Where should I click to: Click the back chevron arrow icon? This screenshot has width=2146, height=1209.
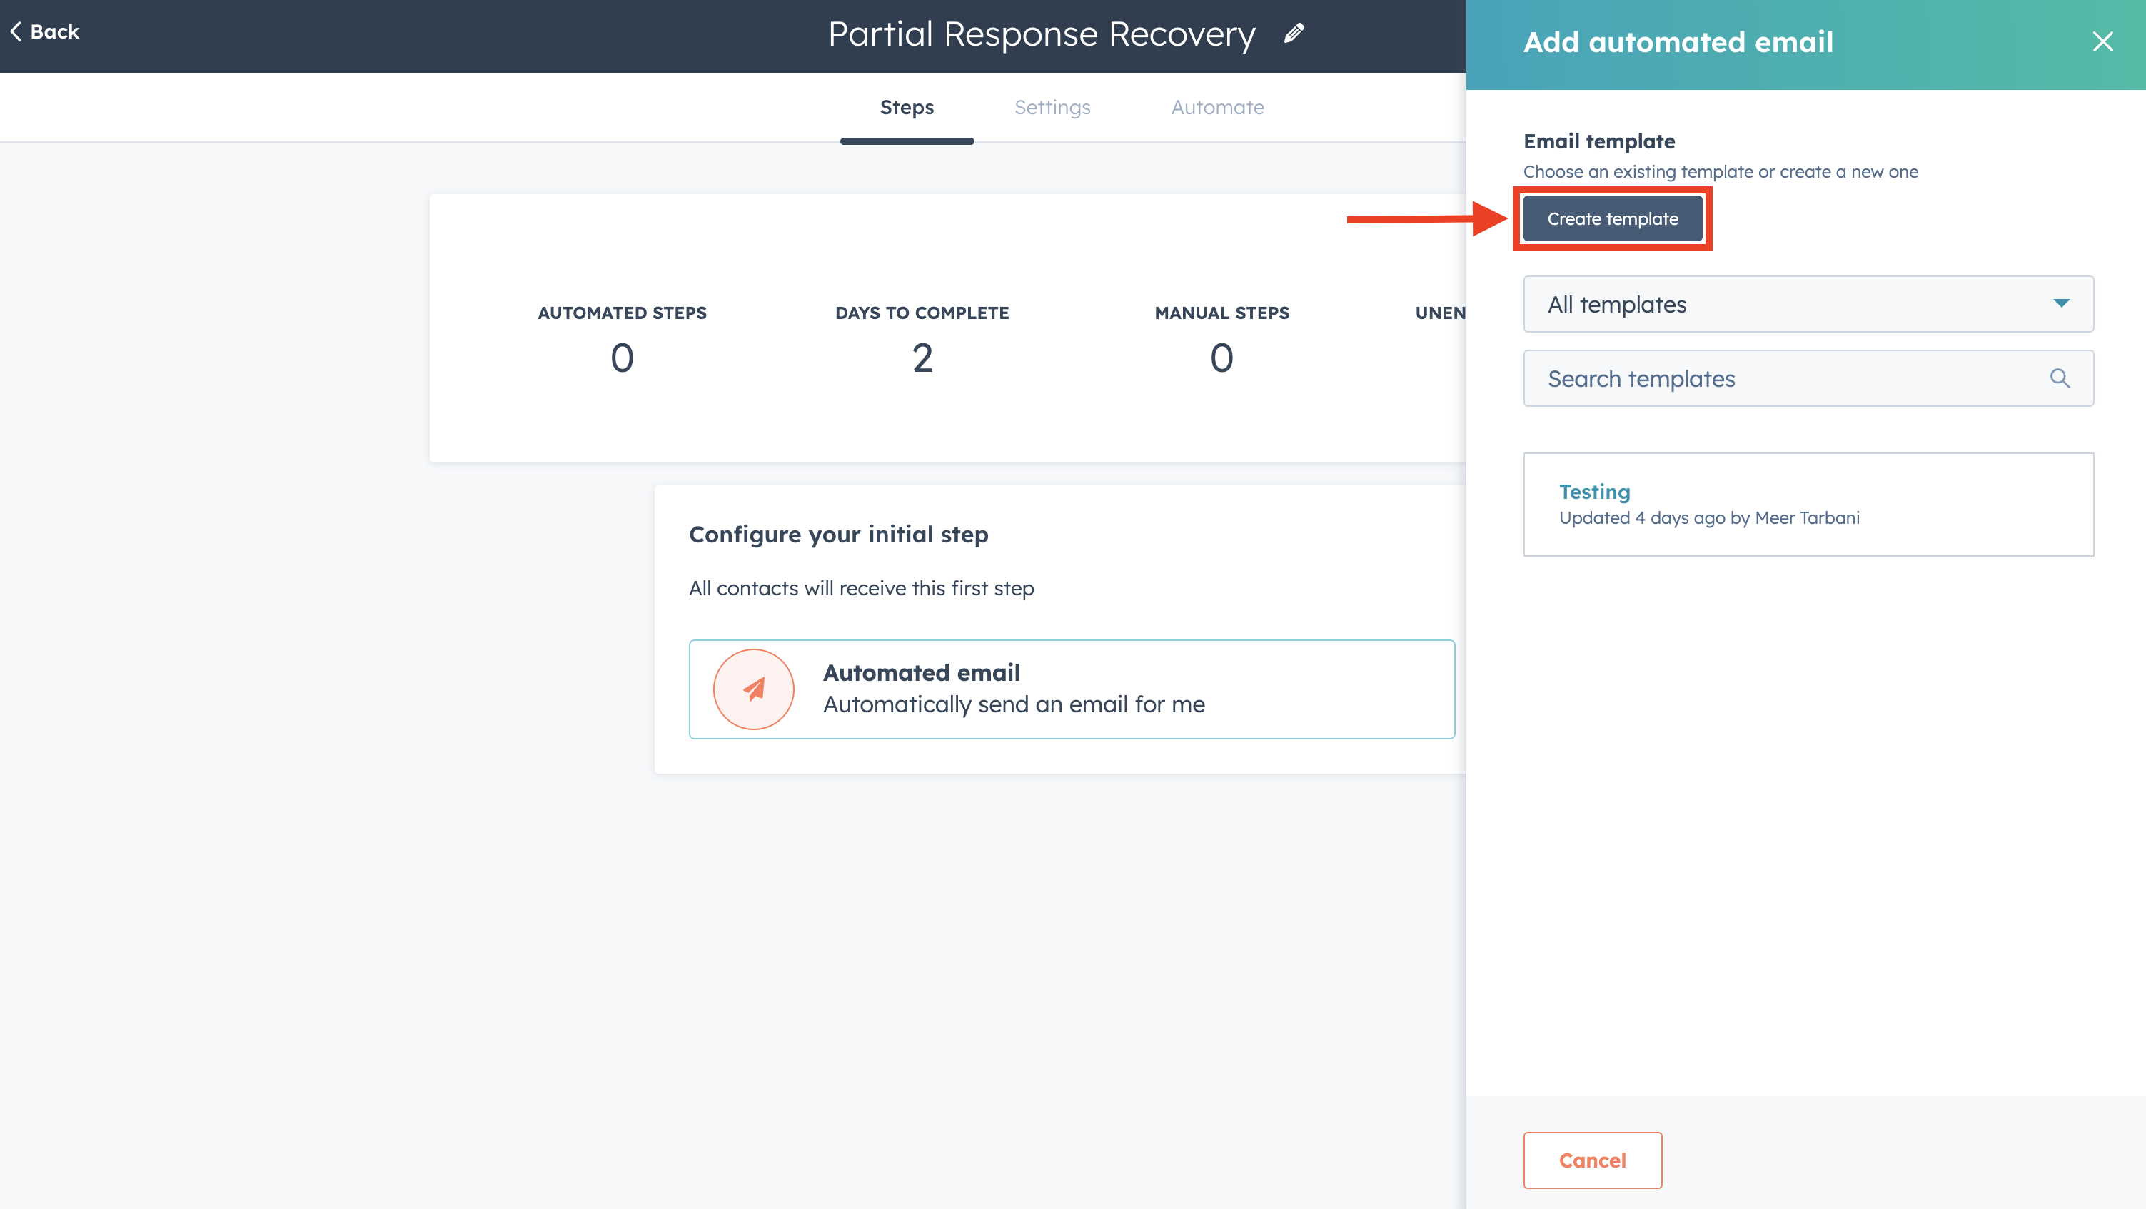tap(16, 31)
